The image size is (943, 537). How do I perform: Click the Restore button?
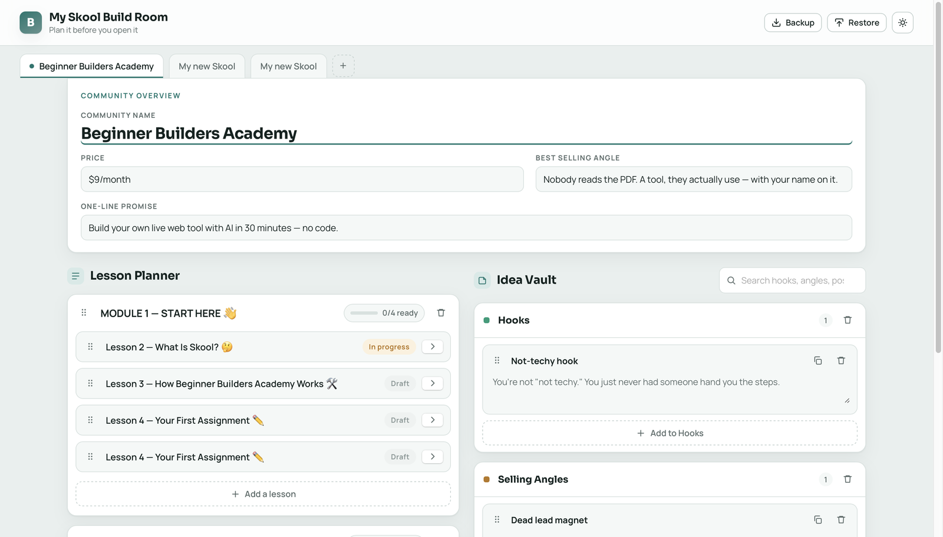(856, 22)
